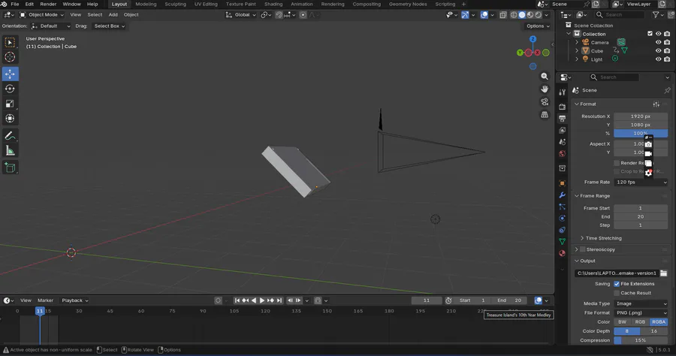
Task: Switch to the Geometry Nodes workspace tab
Action: (x=408, y=4)
